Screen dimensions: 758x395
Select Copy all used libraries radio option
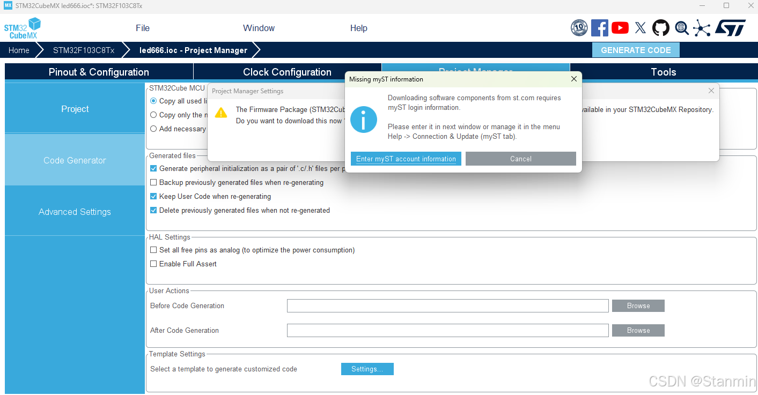coord(153,101)
